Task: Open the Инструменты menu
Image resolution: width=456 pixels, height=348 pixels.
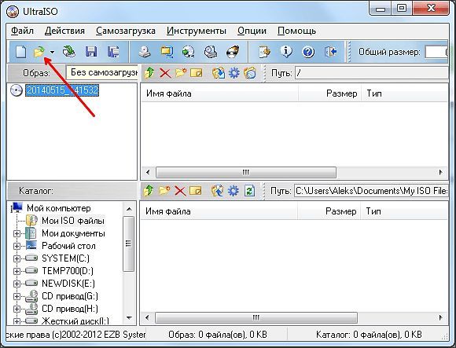Action: point(197,31)
